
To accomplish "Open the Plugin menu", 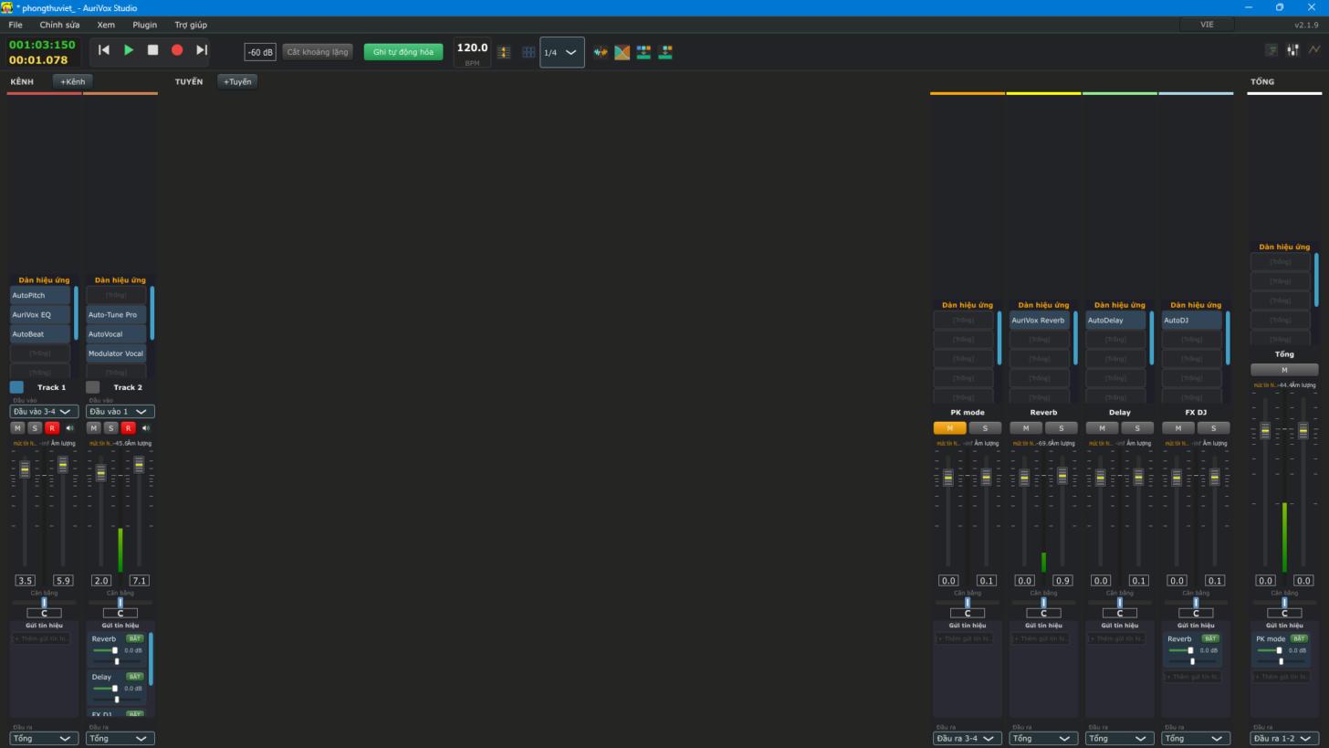I will click(144, 25).
